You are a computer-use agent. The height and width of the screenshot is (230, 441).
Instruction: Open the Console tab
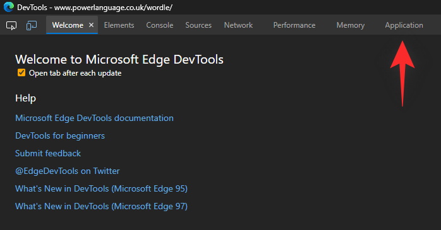[159, 25]
